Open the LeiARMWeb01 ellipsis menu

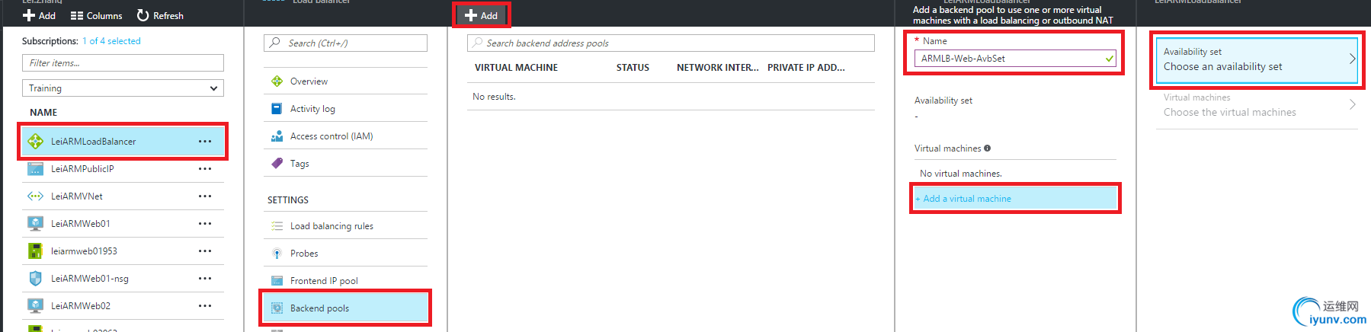(x=205, y=224)
